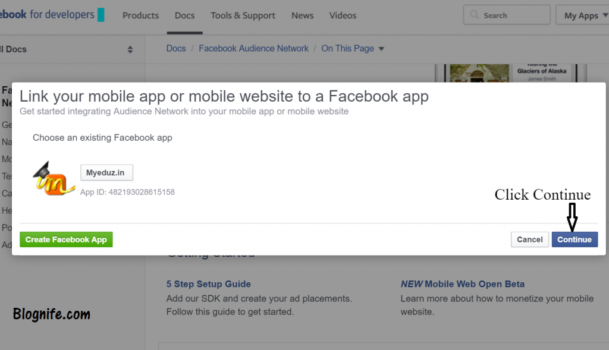Open the Docs tab in the navigation bar
Screen dimensions: 609x350
pos(184,15)
